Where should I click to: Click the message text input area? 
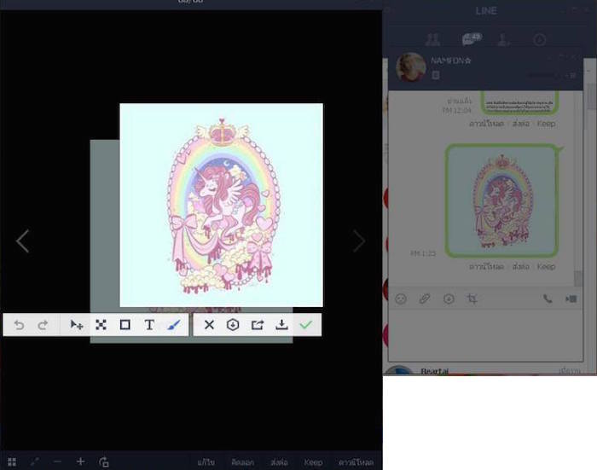coord(485,334)
